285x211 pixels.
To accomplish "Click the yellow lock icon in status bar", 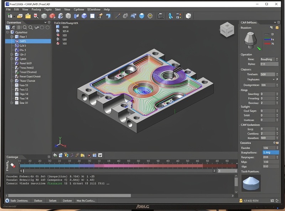I will (x=241, y=201).
